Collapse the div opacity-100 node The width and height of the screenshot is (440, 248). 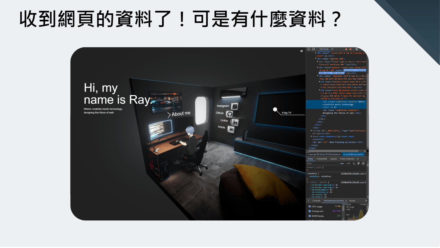316,59
